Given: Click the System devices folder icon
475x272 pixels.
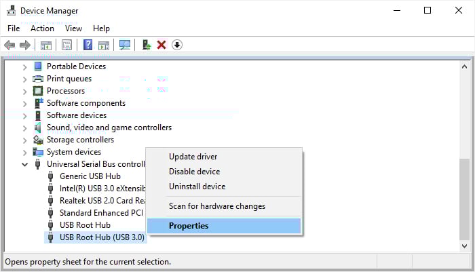Looking at the screenshot, I should point(38,152).
